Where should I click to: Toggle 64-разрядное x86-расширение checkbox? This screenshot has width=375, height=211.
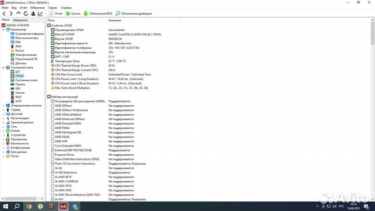pyautogui.click(x=53, y=101)
